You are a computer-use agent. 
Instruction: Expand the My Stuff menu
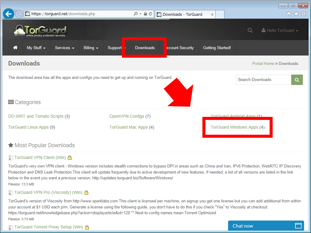(x=36, y=48)
